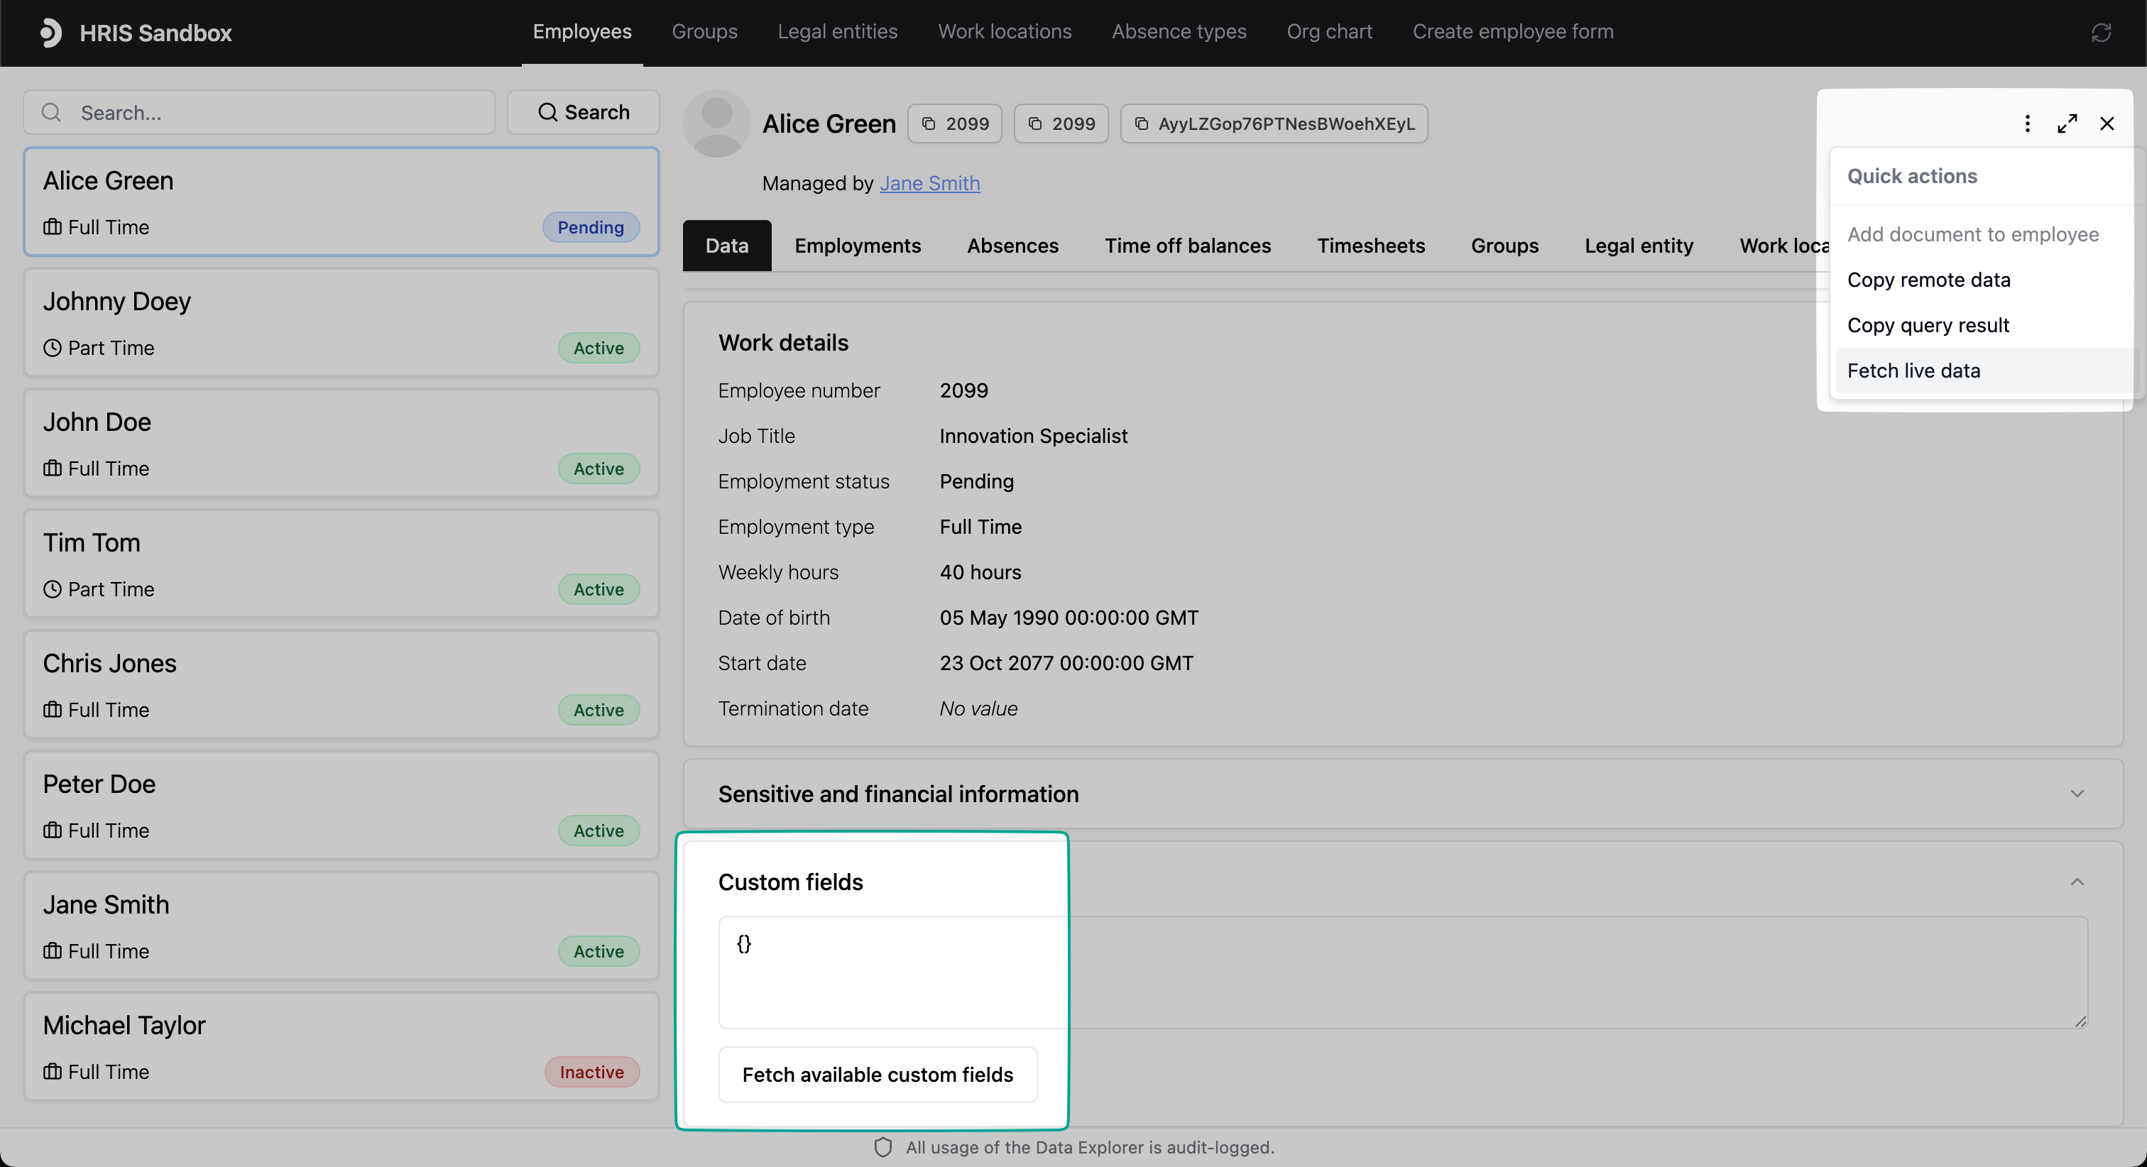Select the Peter Doe employee card

[x=341, y=805]
